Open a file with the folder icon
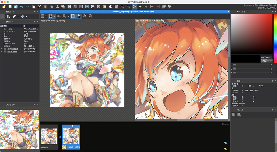 [4, 7]
